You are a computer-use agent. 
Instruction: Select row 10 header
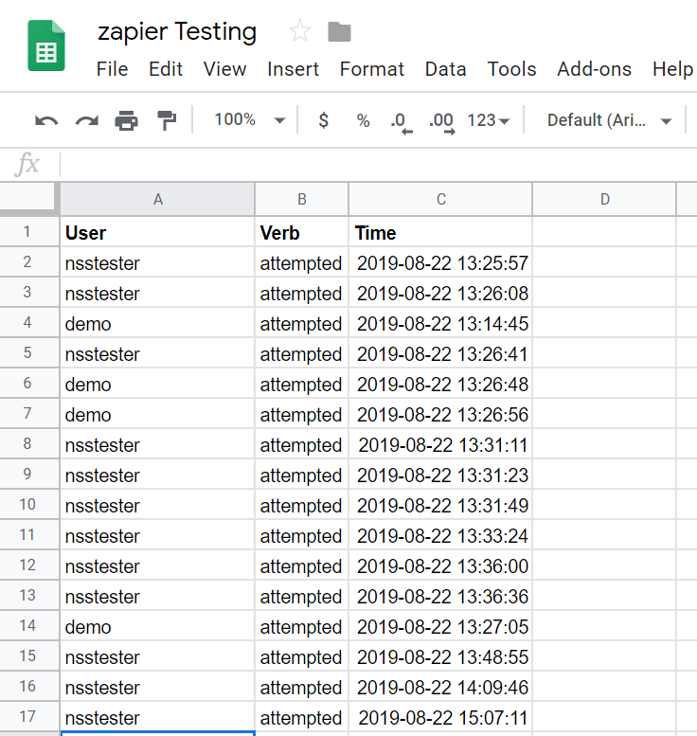click(x=29, y=505)
